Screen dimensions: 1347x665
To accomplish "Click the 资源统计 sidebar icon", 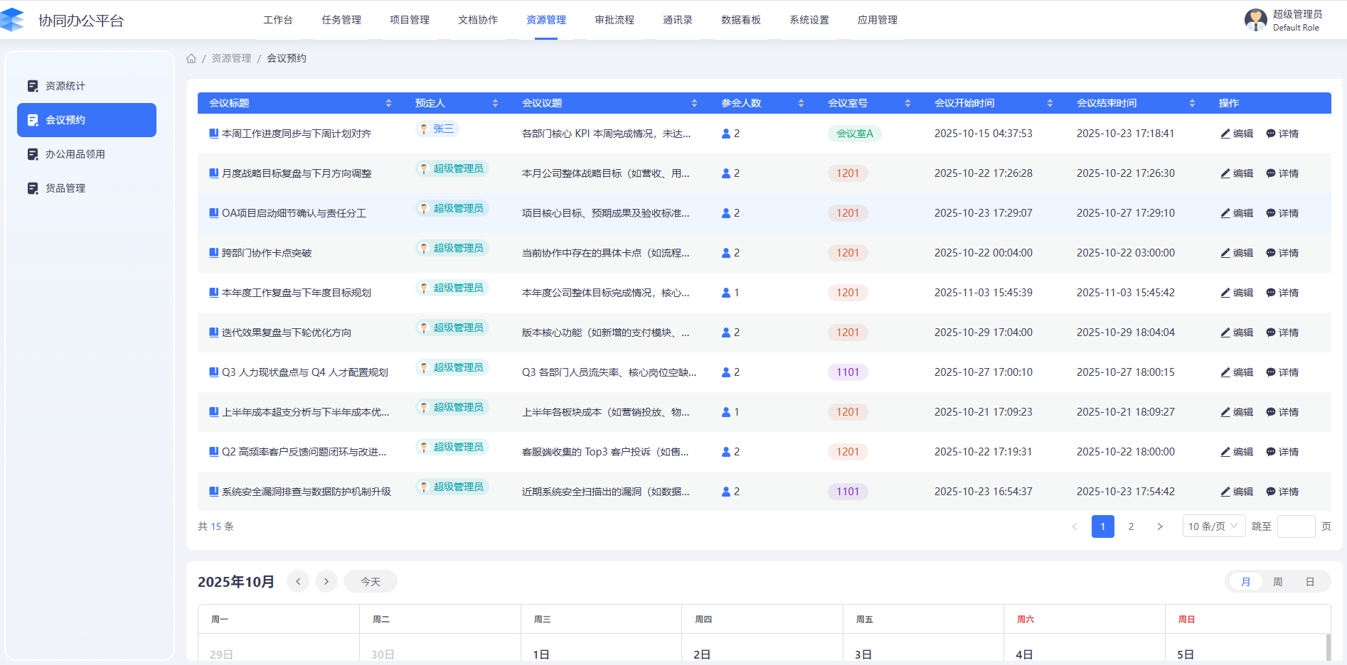I will tap(33, 86).
